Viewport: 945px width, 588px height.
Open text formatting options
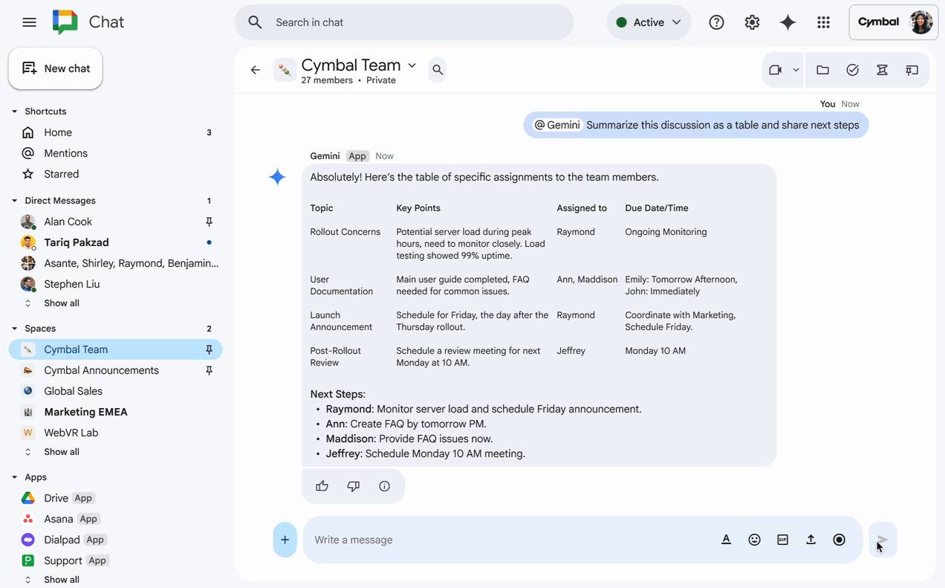coord(726,540)
